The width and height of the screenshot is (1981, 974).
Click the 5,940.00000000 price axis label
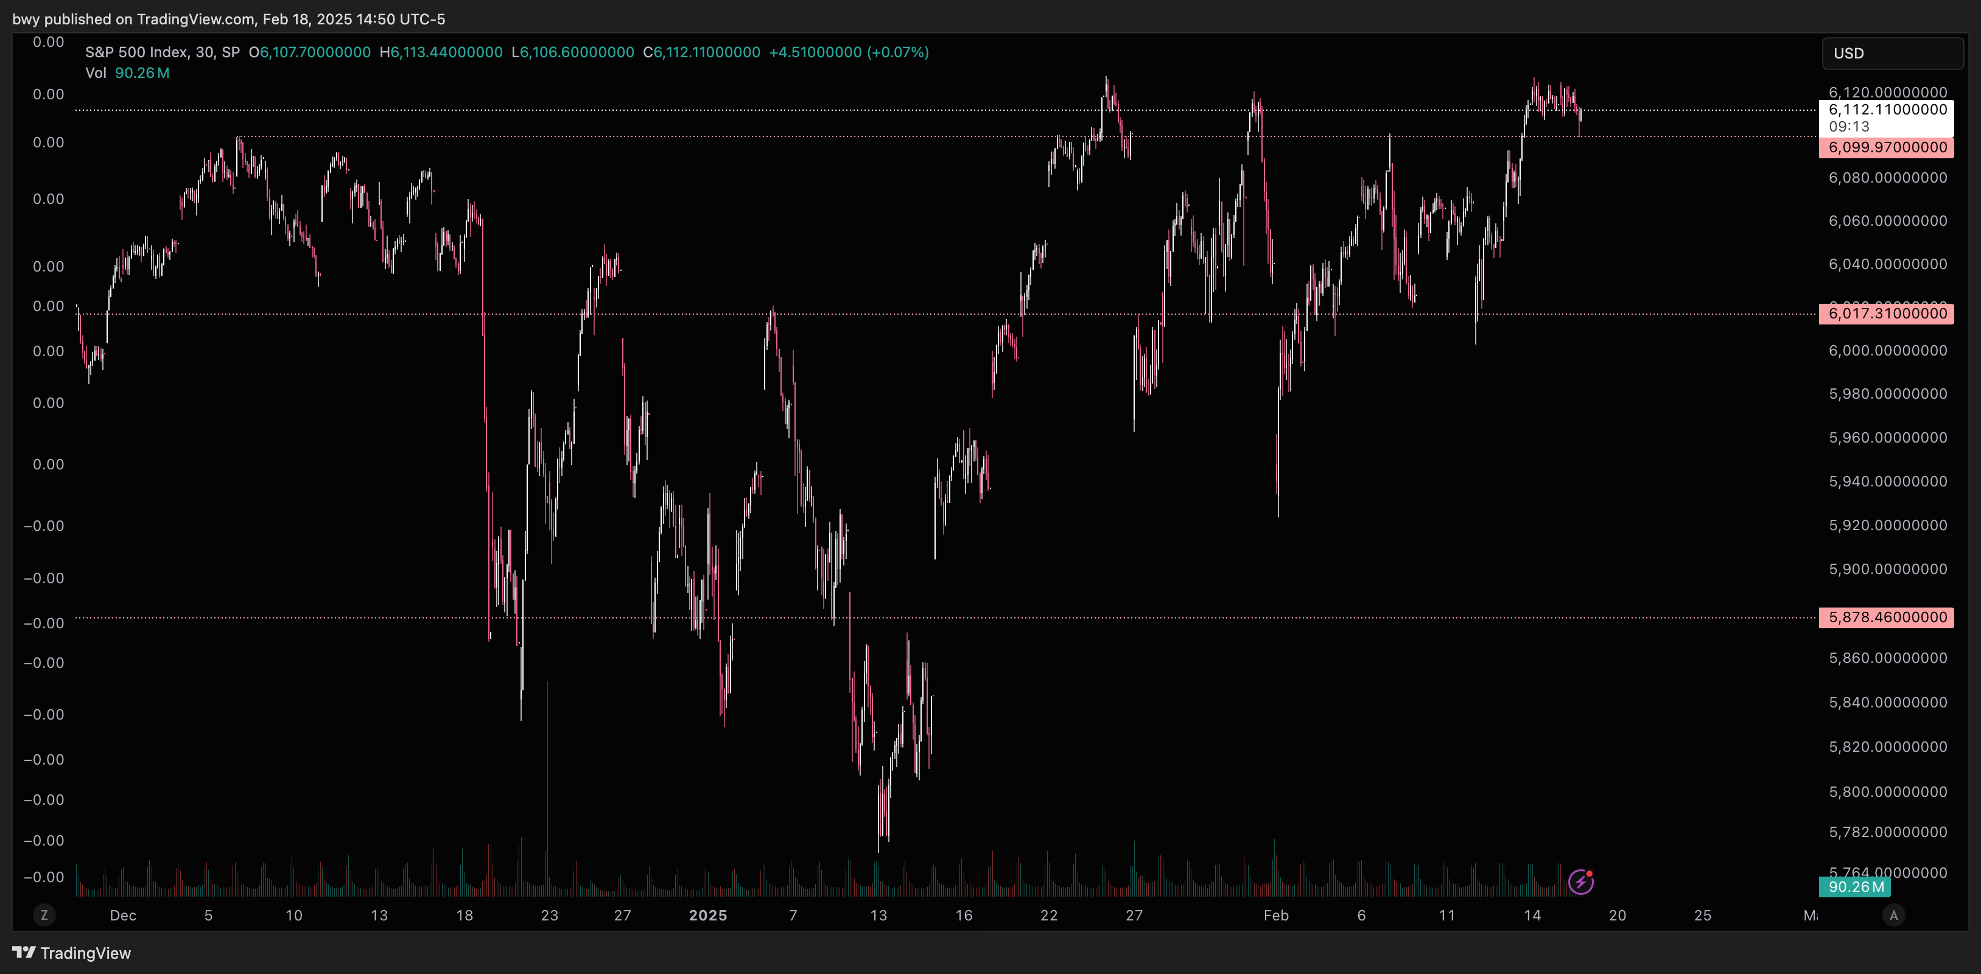coord(1888,482)
